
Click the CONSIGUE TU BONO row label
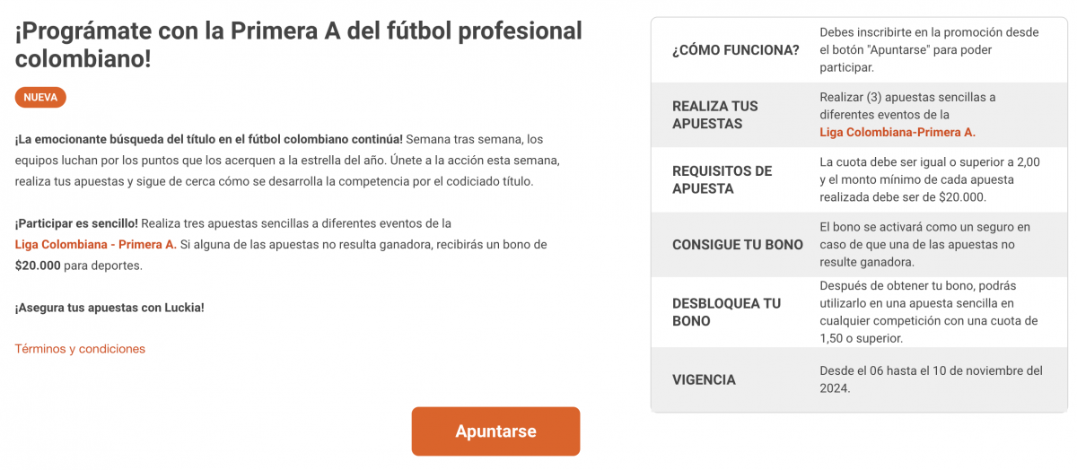(x=737, y=245)
